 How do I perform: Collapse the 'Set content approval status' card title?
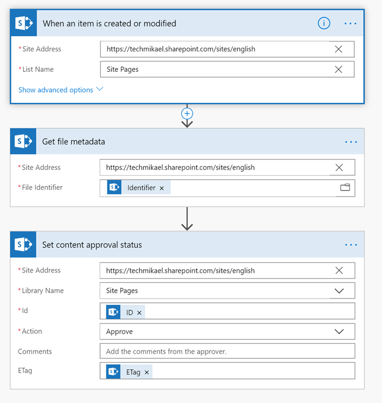pos(92,245)
